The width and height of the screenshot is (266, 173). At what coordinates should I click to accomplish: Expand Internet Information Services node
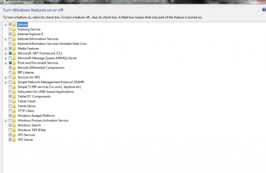6,39
